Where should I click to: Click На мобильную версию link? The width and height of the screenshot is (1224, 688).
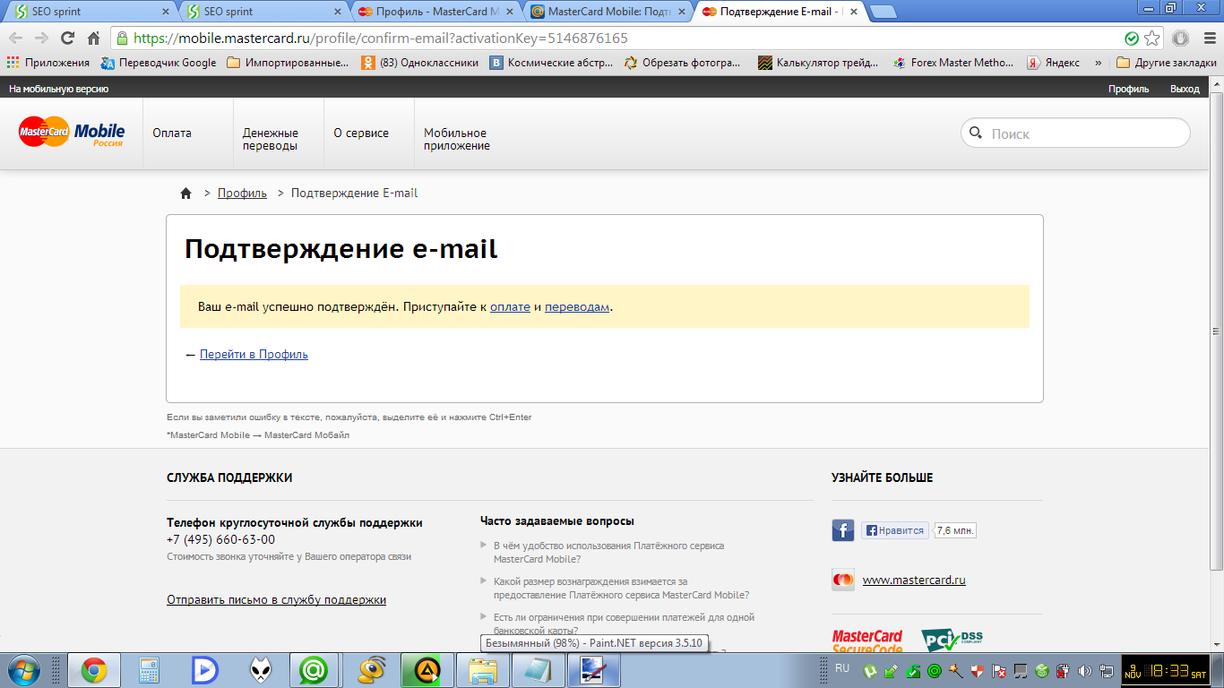click(59, 89)
